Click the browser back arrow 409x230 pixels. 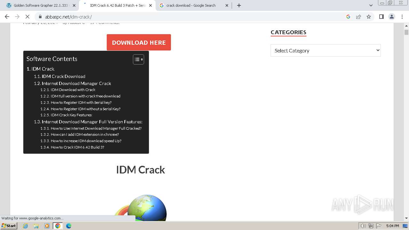pos(7,17)
